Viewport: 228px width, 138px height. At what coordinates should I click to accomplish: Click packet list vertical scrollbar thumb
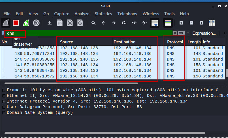(x=227, y=73)
